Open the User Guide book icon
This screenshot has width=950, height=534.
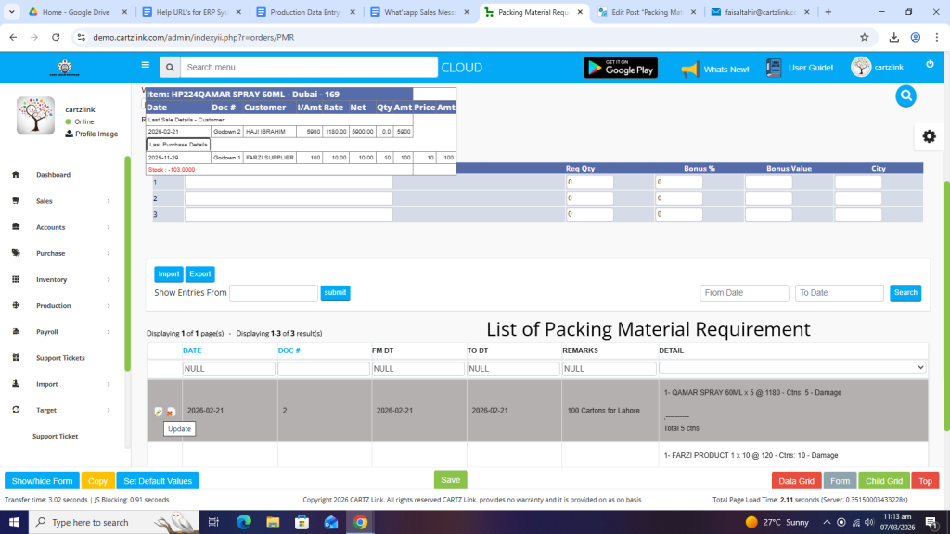tap(775, 68)
